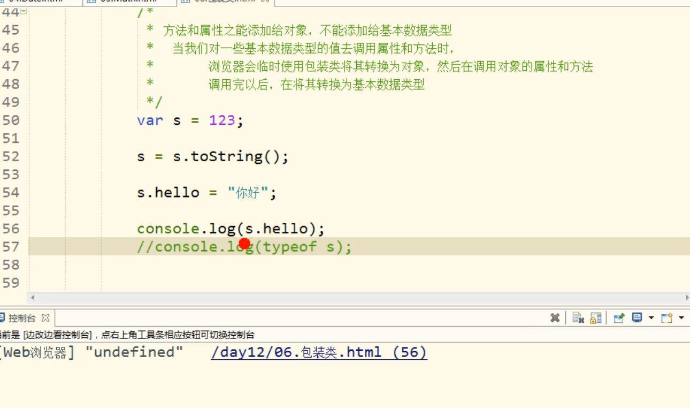Toggle the scroll lock padlock icon

point(595,318)
